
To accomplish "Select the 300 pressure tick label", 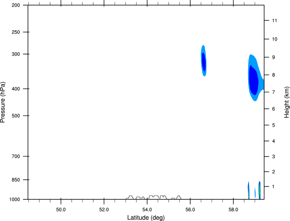I will pos(16,54).
